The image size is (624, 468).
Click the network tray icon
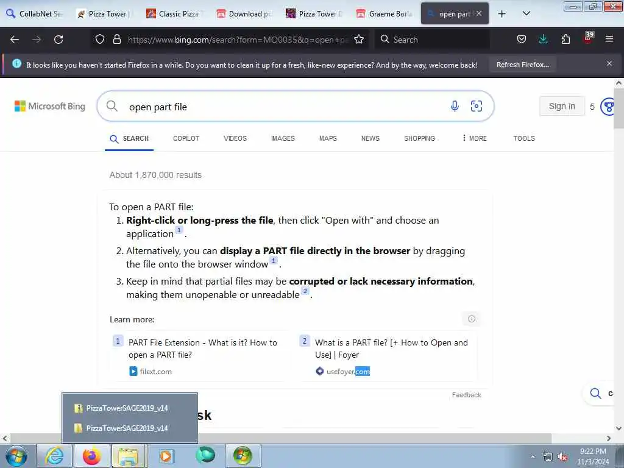point(548,457)
